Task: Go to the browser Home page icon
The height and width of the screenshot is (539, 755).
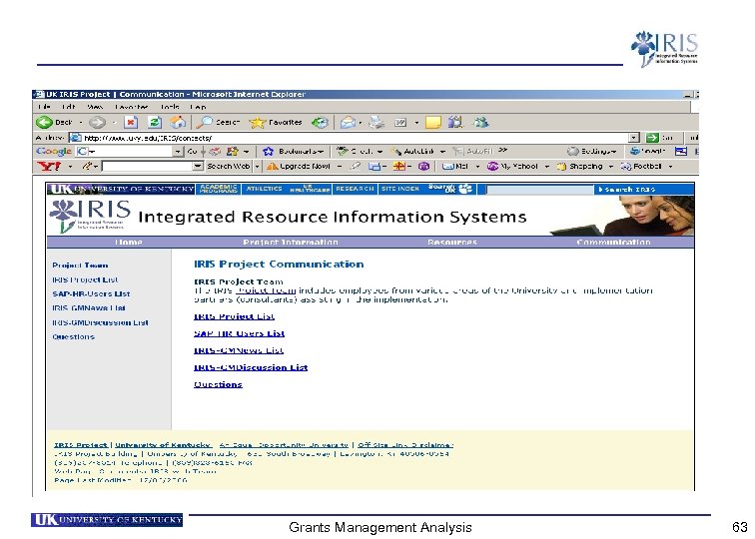Action: tap(178, 122)
